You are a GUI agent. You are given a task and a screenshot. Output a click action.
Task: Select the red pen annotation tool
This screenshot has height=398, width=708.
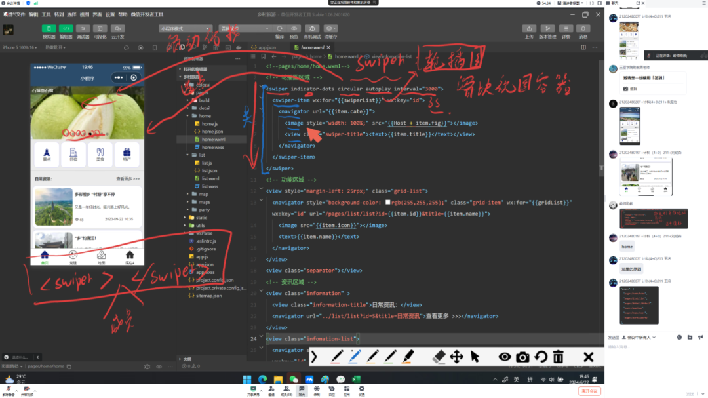[336, 357]
